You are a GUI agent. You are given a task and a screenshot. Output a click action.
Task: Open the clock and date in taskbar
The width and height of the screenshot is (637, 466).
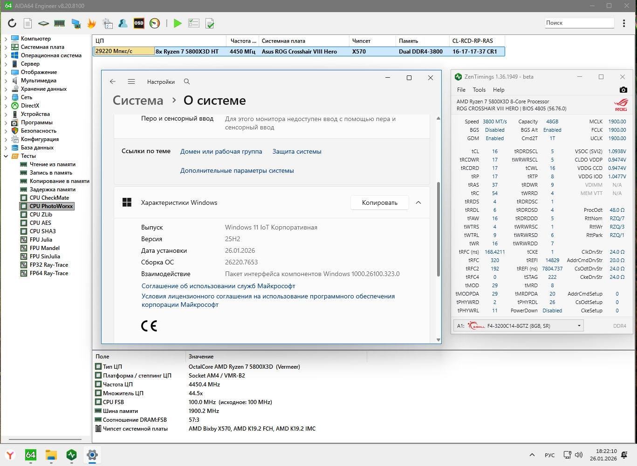tap(603, 455)
